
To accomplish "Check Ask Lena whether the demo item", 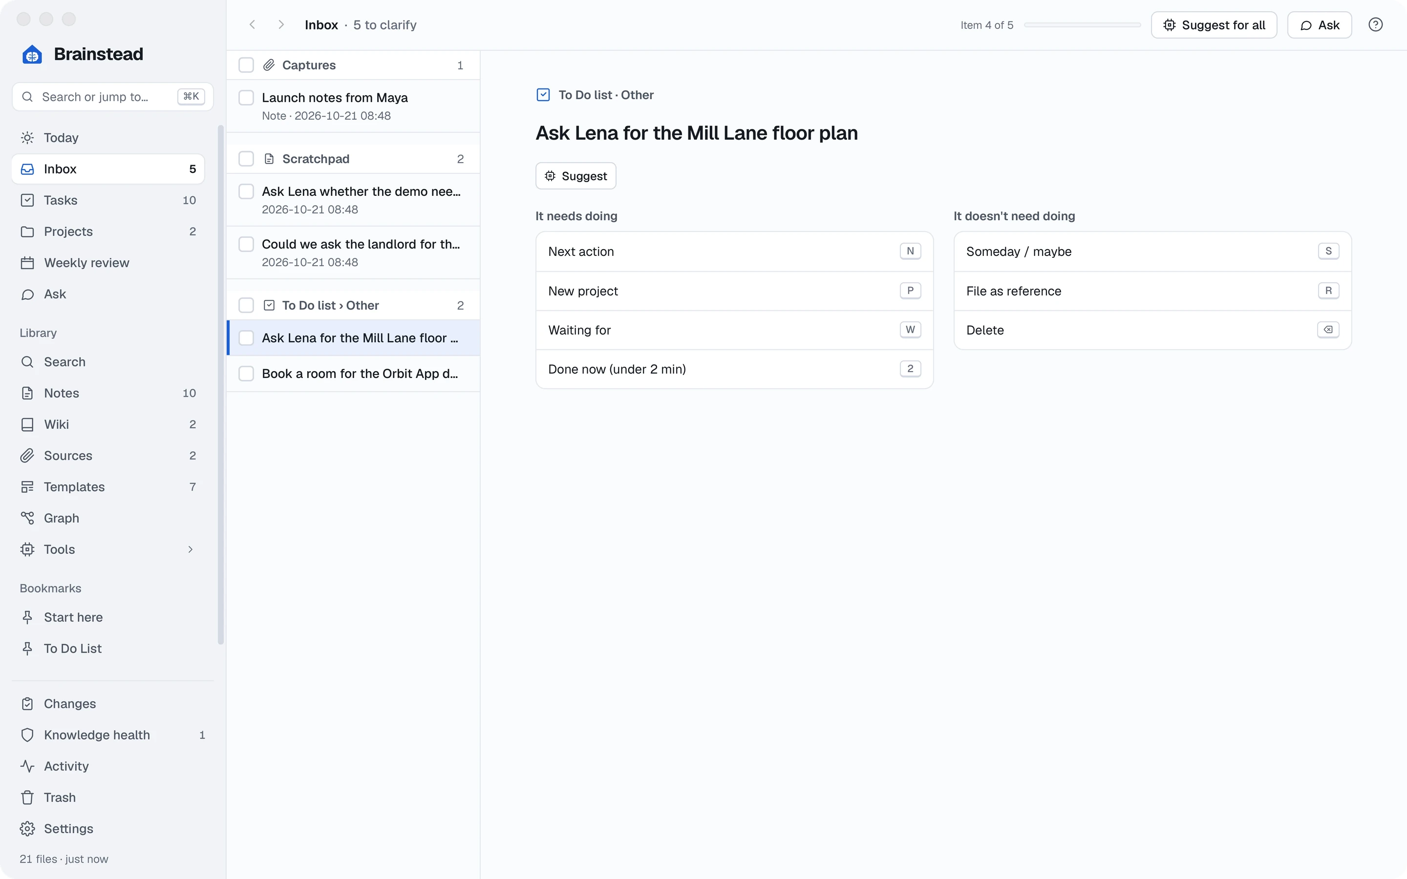I will [x=247, y=191].
